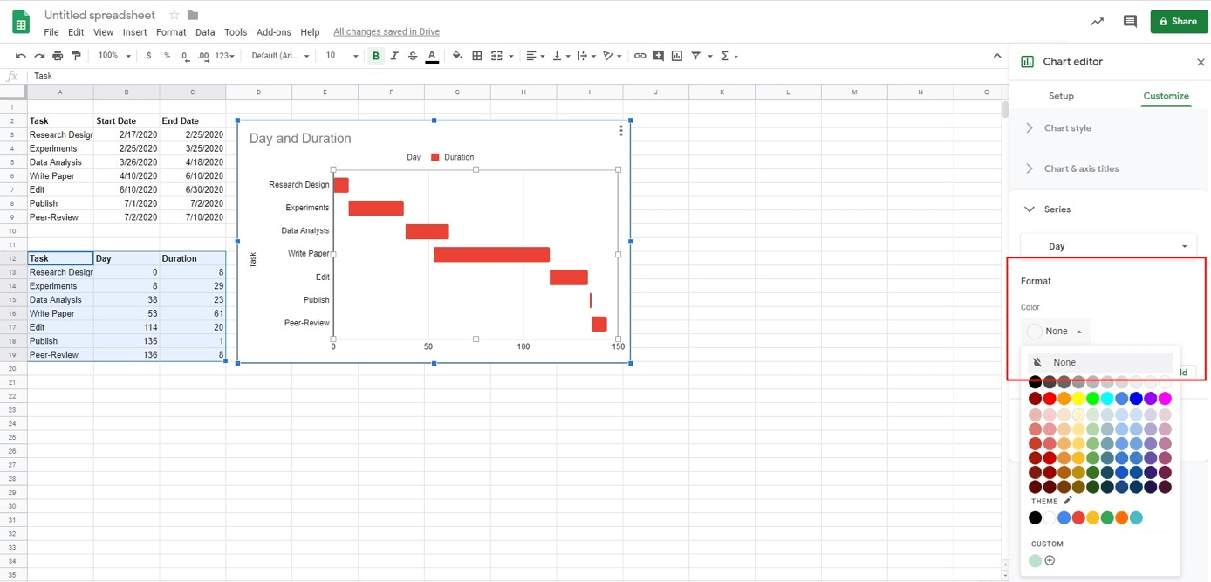
Task: Pick the black theme color swatch
Action: [1035, 517]
